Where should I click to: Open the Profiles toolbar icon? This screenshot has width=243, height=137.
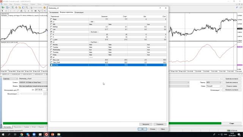(x=7, y=7)
